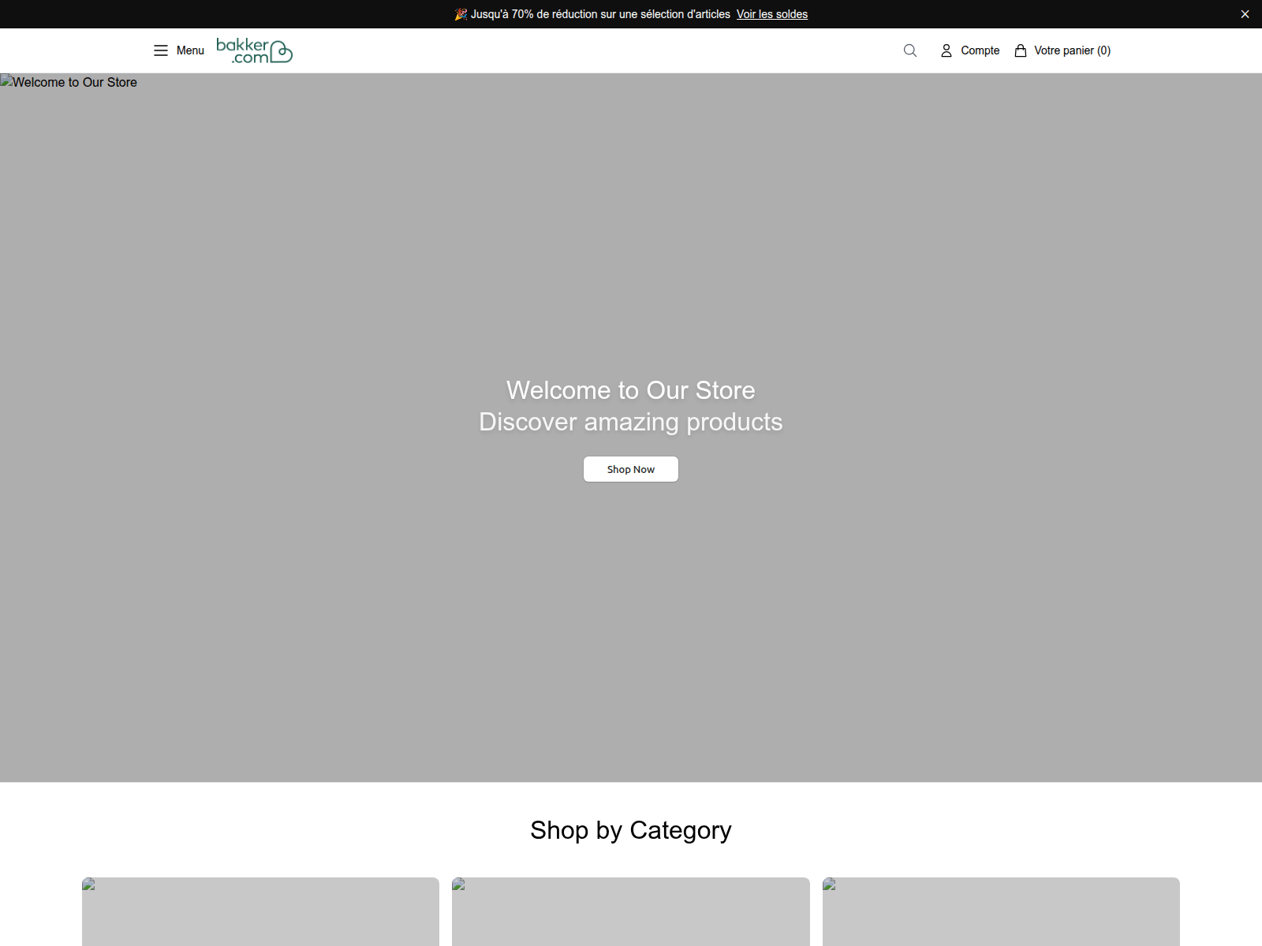Open the first category thumbnail on the left
Viewport: 1262px width, 946px height.
[x=260, y=911]
